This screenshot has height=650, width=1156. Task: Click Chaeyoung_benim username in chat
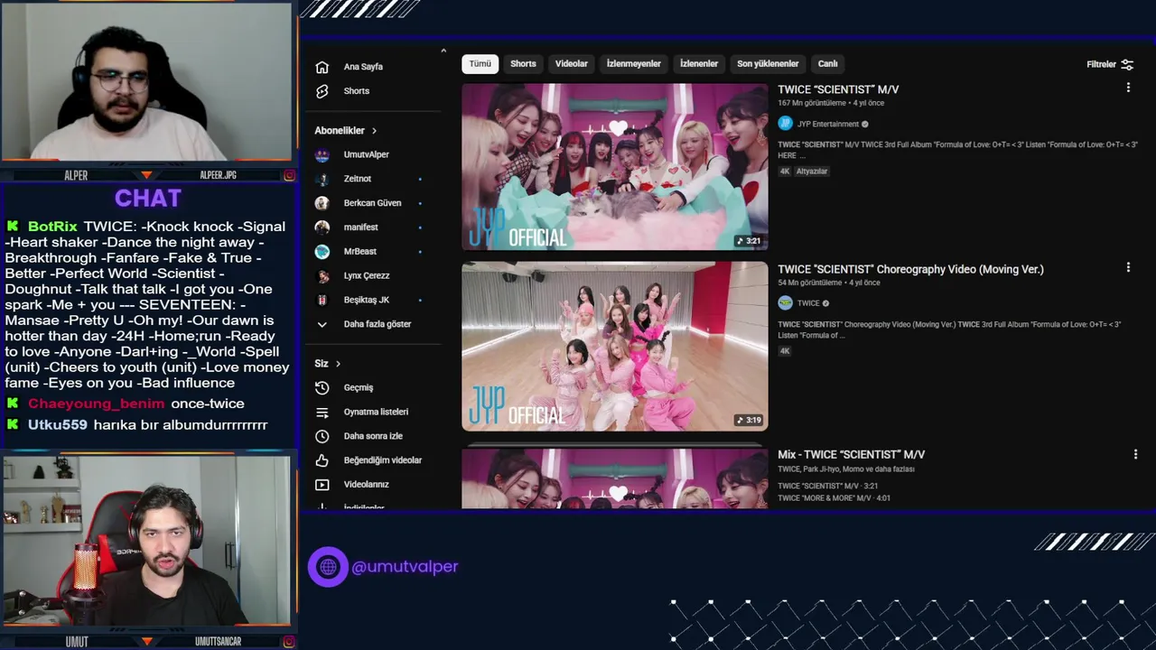tap(96, 404)
